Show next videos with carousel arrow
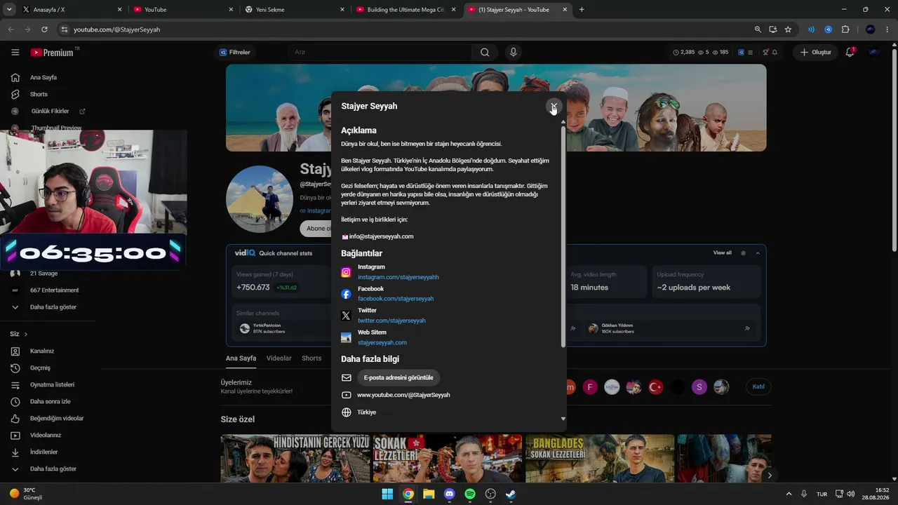 click(x=770, y=475)
